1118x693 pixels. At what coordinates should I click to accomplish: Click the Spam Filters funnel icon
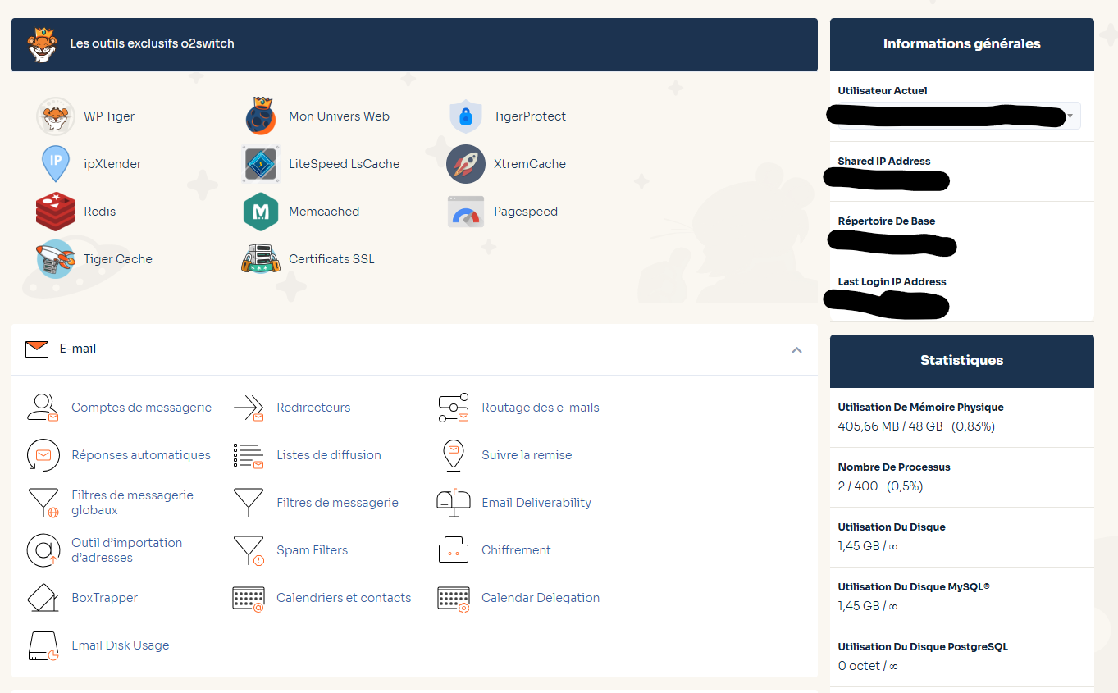(x=249, y=550)
